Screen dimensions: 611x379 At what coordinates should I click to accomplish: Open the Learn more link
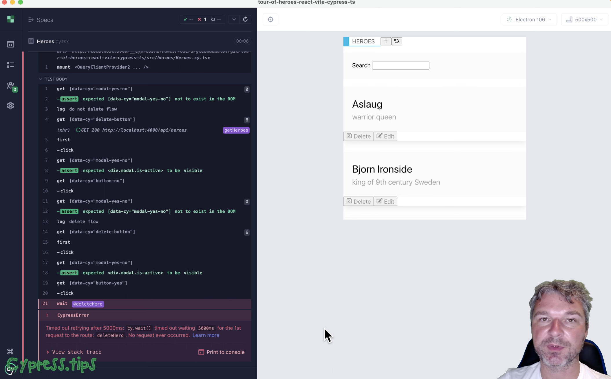206,335
